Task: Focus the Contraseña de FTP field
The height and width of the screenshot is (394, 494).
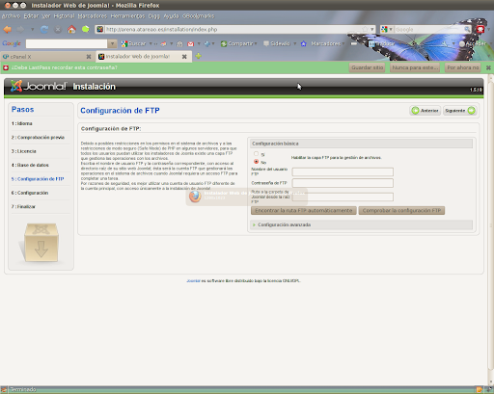Action: point(343,183)
